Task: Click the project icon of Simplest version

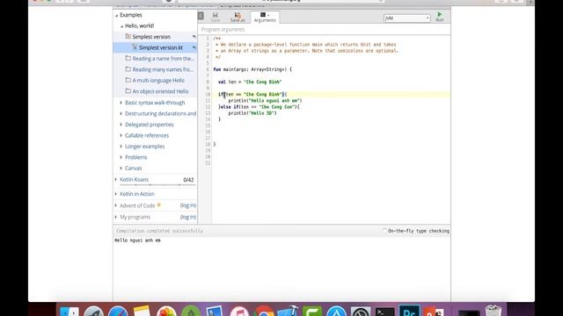Action: 128,36
